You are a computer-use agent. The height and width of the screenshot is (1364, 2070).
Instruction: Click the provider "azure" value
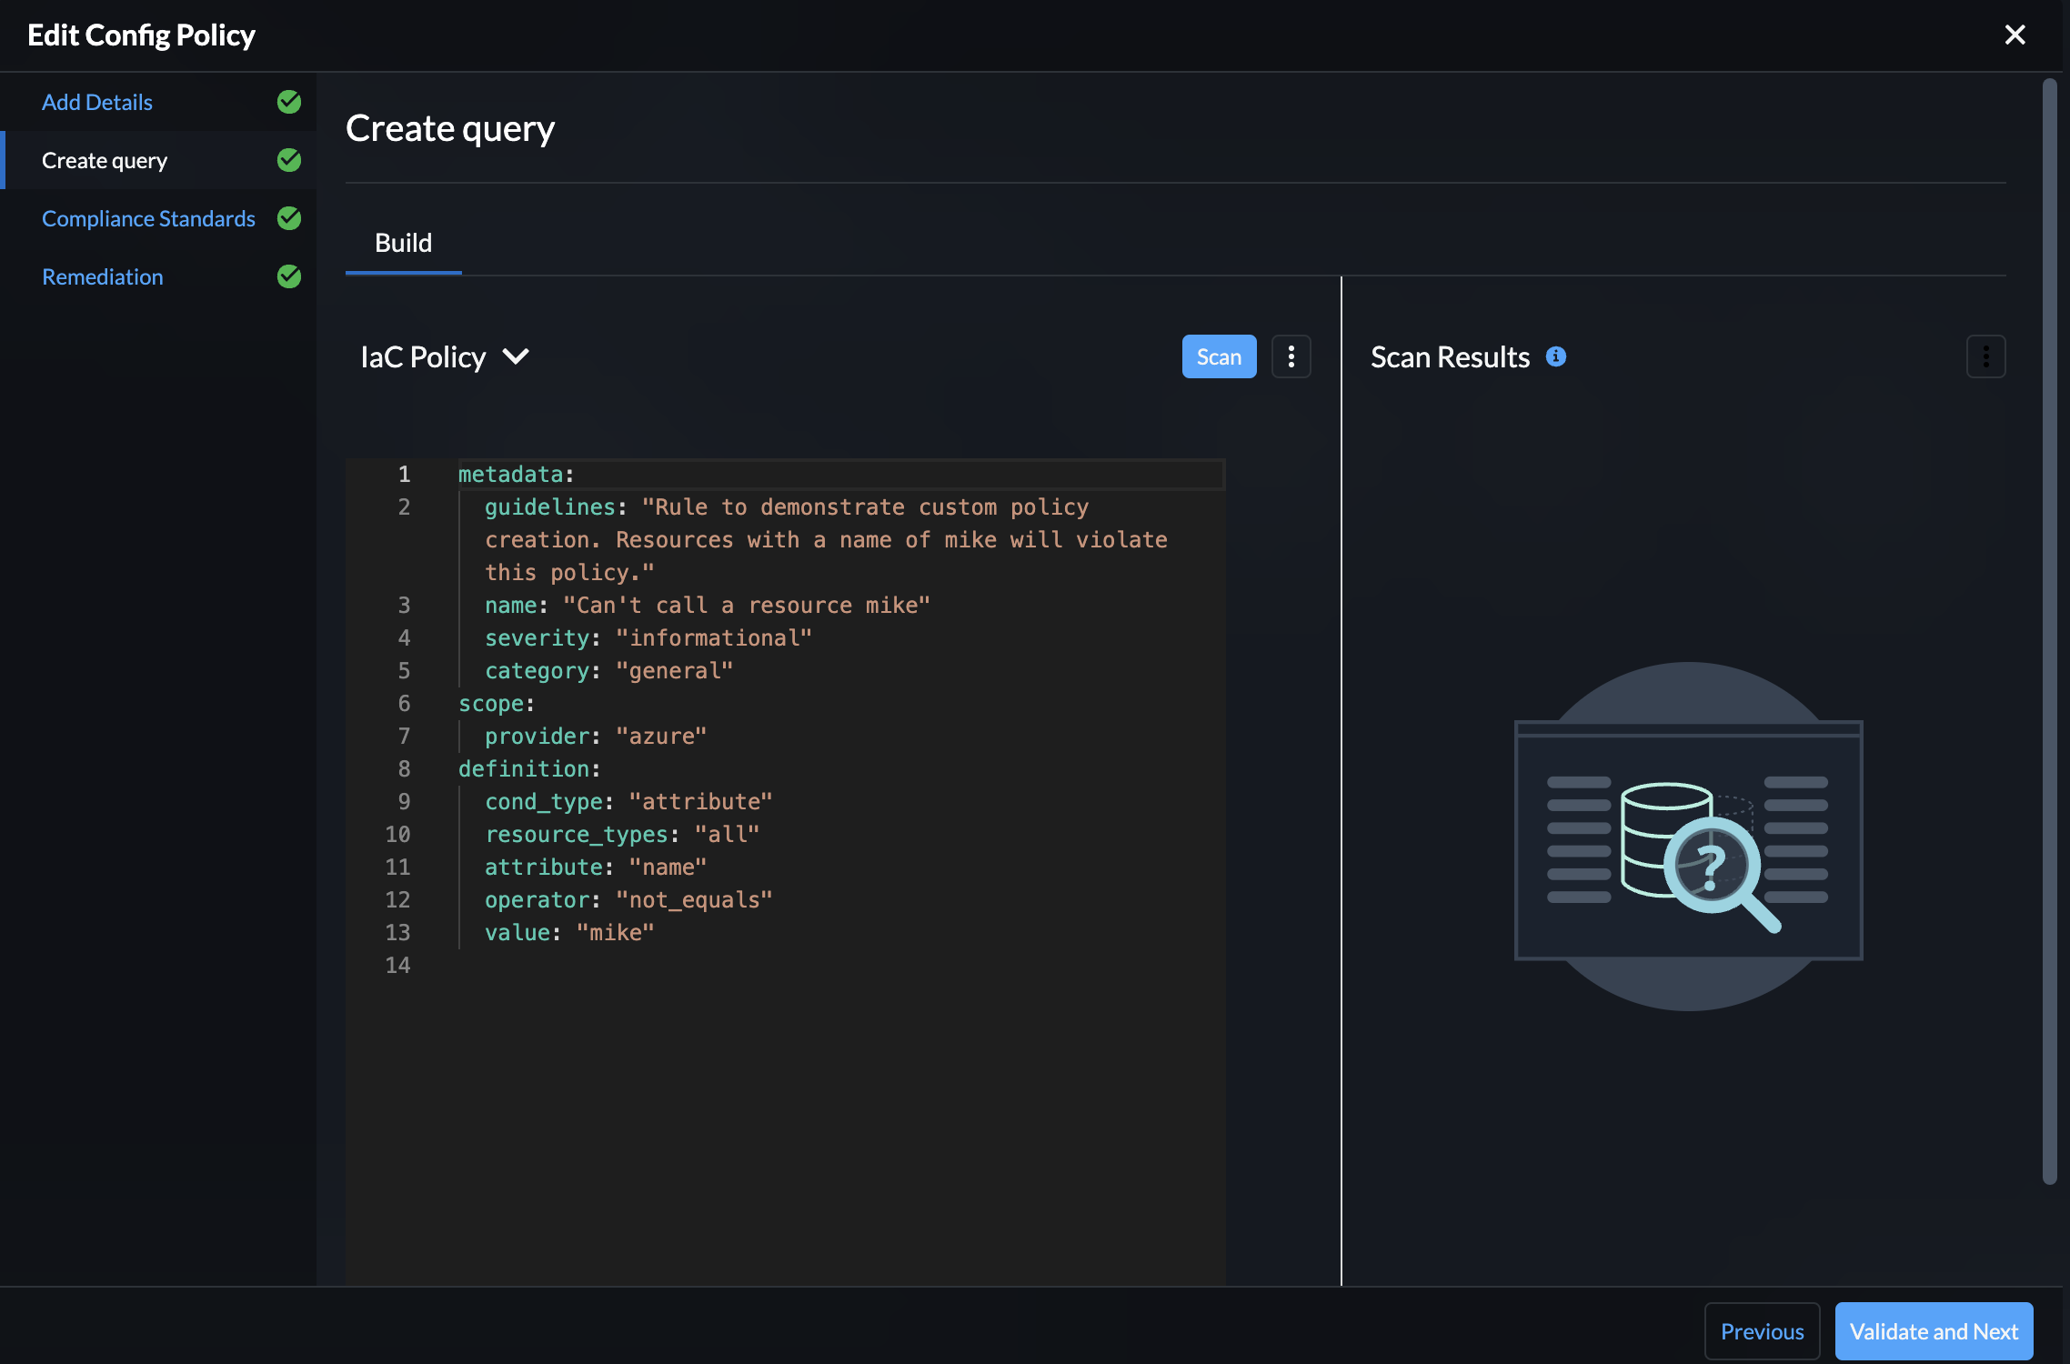(x=661, y=737)
